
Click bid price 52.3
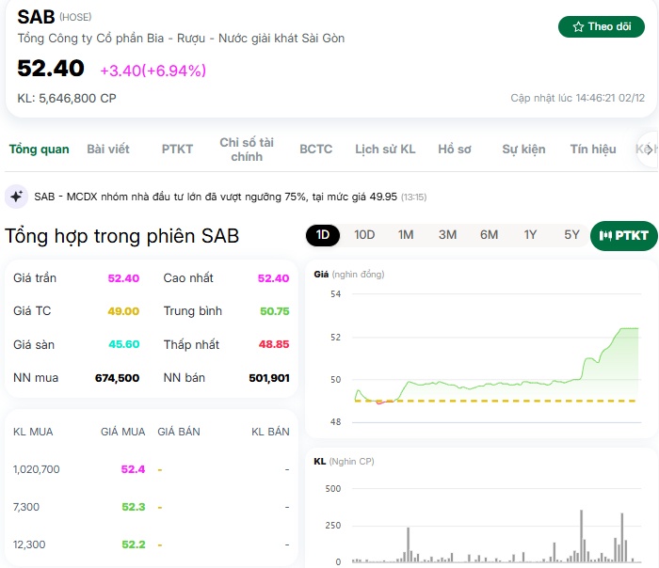point(134,507)
